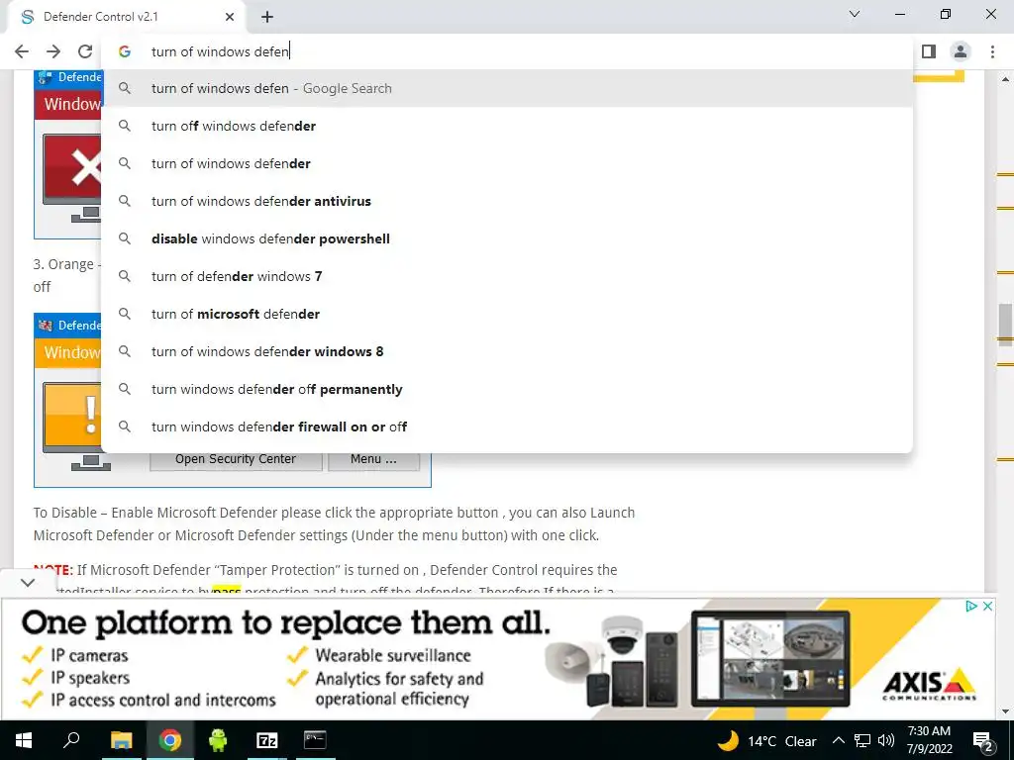Open the clock showing 7:30 AM

(x=929, y=740)
